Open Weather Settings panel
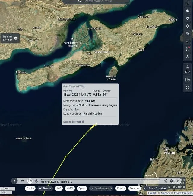The width and height of the screenshot is (193, 196). tap(10, 38)
